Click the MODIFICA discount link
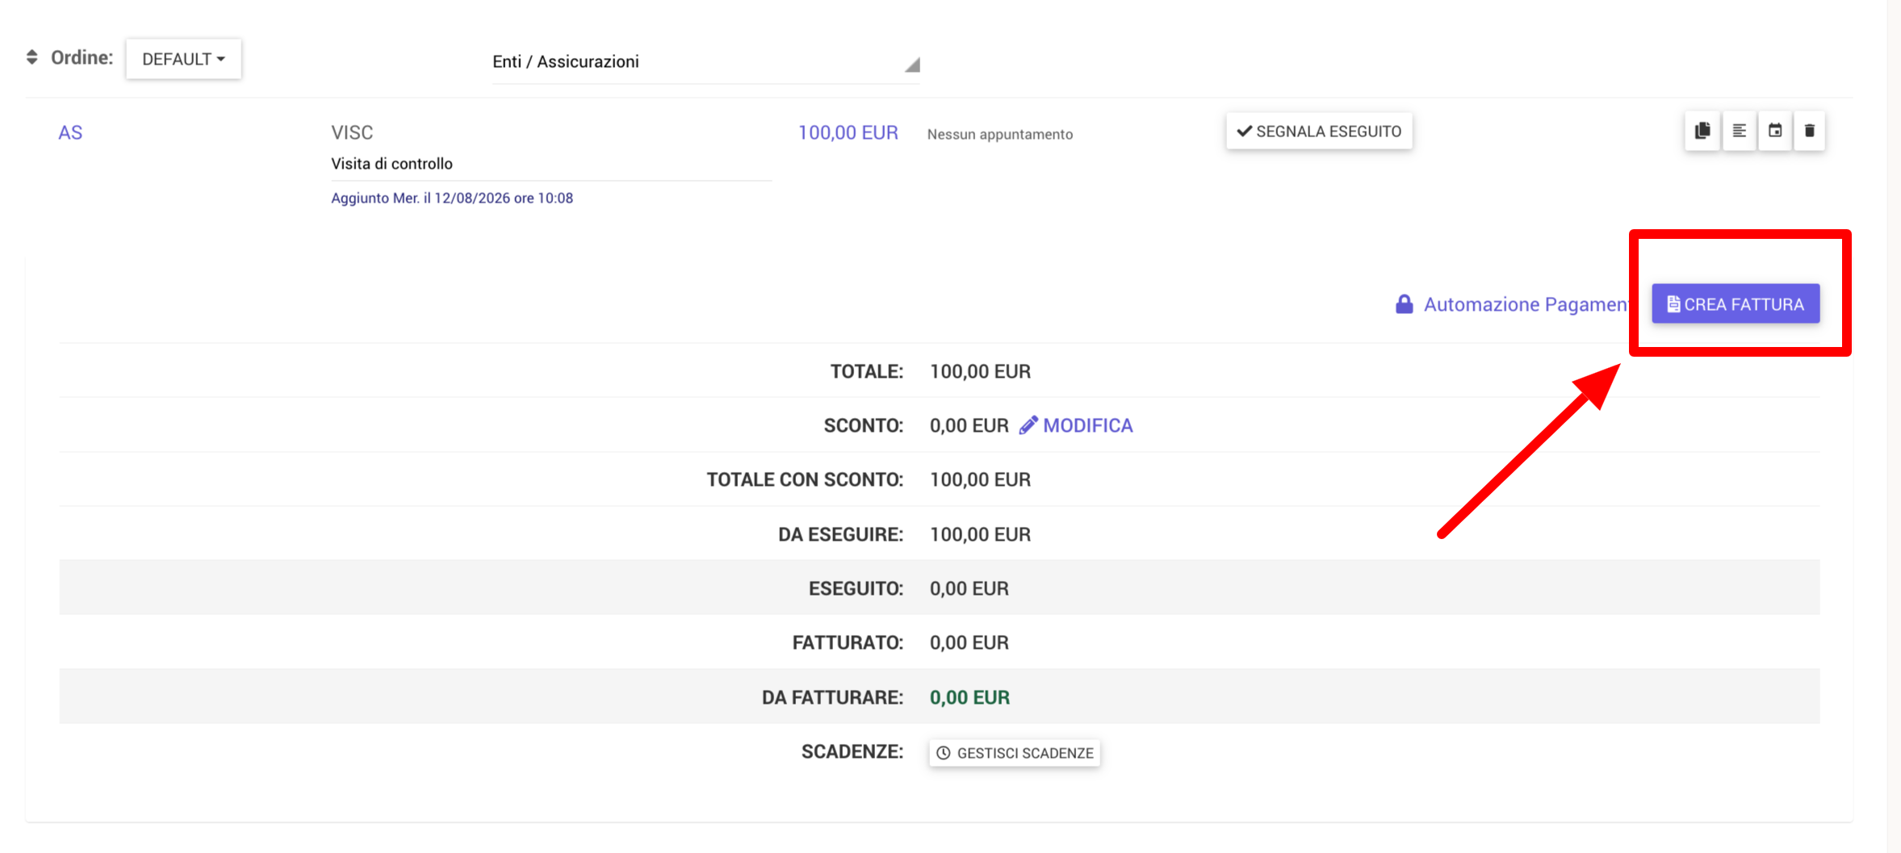 point(1087,425)
